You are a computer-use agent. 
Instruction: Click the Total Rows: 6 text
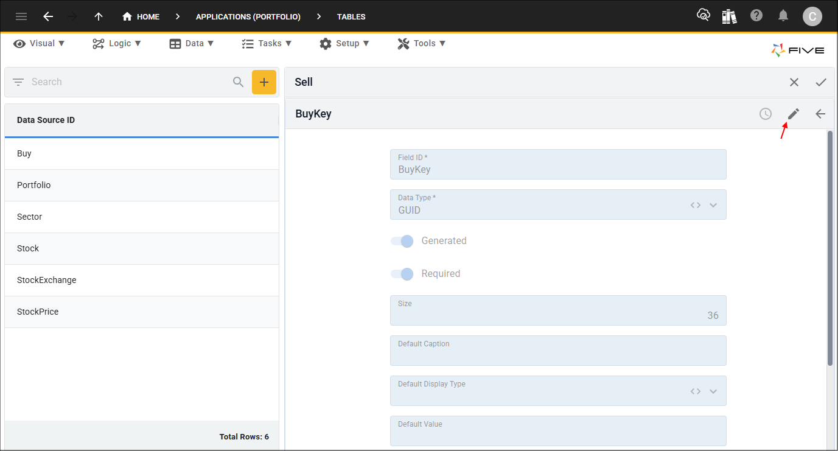(x=244, y=437)
